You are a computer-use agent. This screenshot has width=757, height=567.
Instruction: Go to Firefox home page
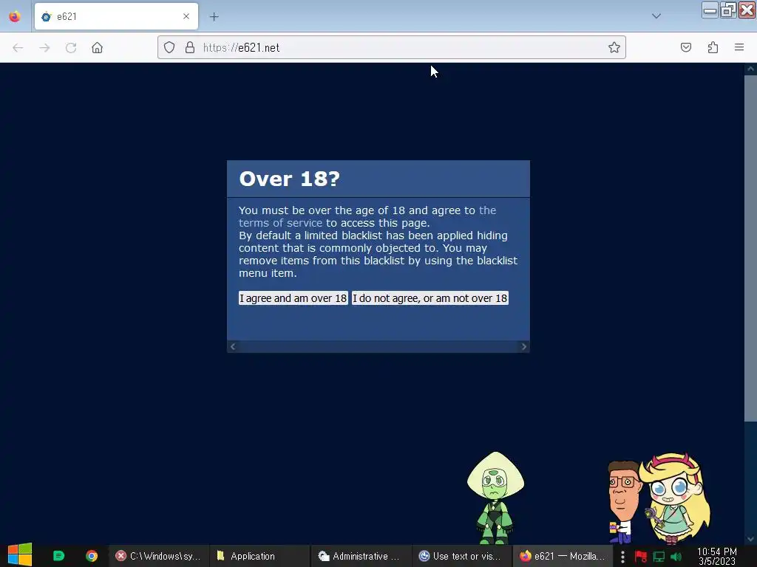tap(97, 47)
